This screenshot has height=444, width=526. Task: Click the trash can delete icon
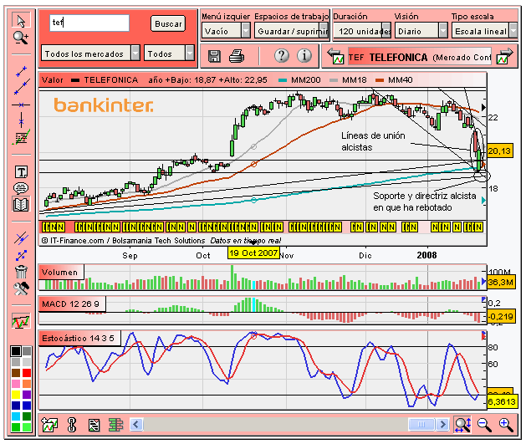[21, 272]
